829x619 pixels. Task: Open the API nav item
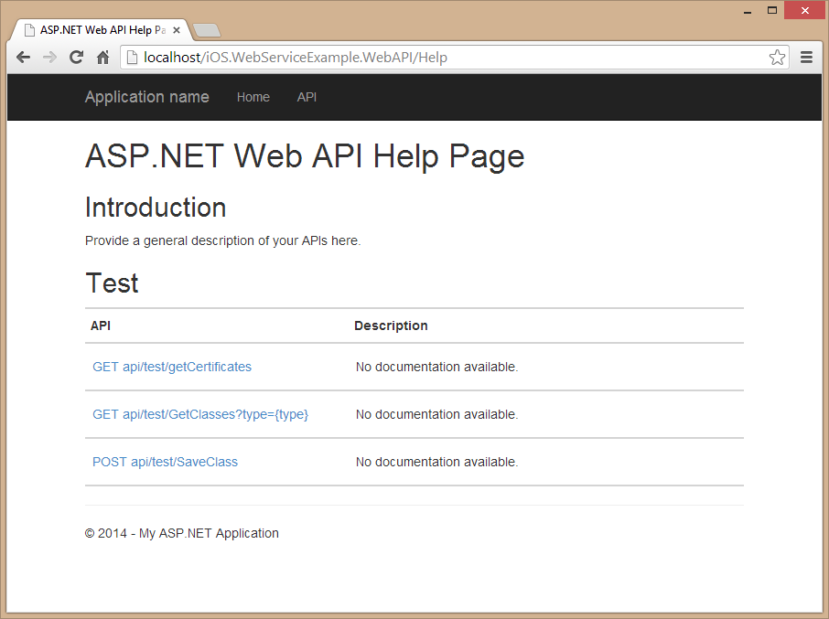tap(307, 97)
